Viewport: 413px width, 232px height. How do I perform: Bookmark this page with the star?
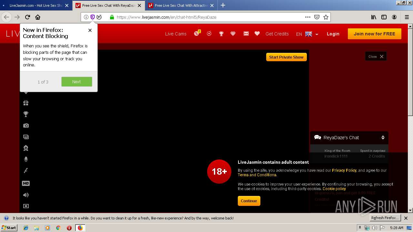[x=326, y=17]
